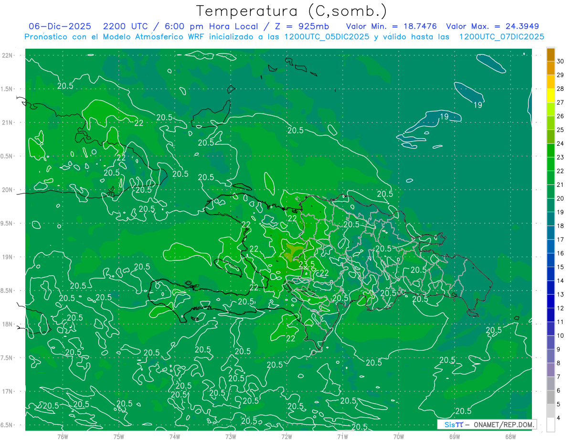This screenshot has width=573, height=443.
Task: Click the deep blue swatch between 12 and 13
Action: tap(551, 301)
